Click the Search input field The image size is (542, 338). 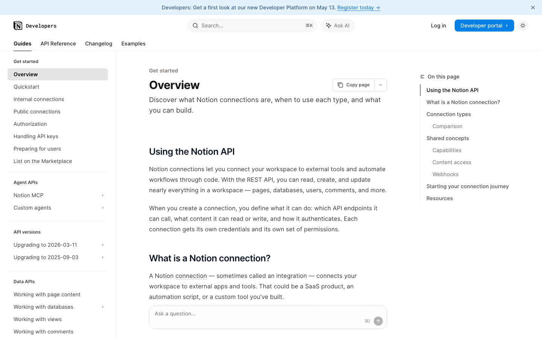[252, 26]
